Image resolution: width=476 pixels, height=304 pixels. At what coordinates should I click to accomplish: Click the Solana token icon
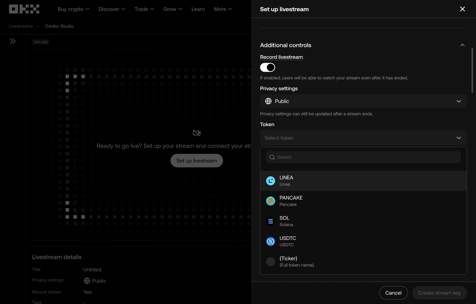(270, 221)
